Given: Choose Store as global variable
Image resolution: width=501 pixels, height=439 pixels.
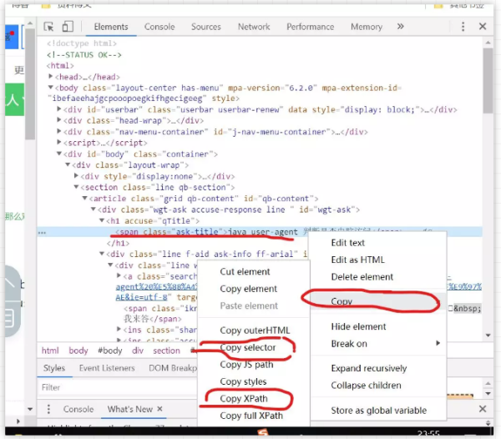Looking at the screenshot, I should coord(378,411).
